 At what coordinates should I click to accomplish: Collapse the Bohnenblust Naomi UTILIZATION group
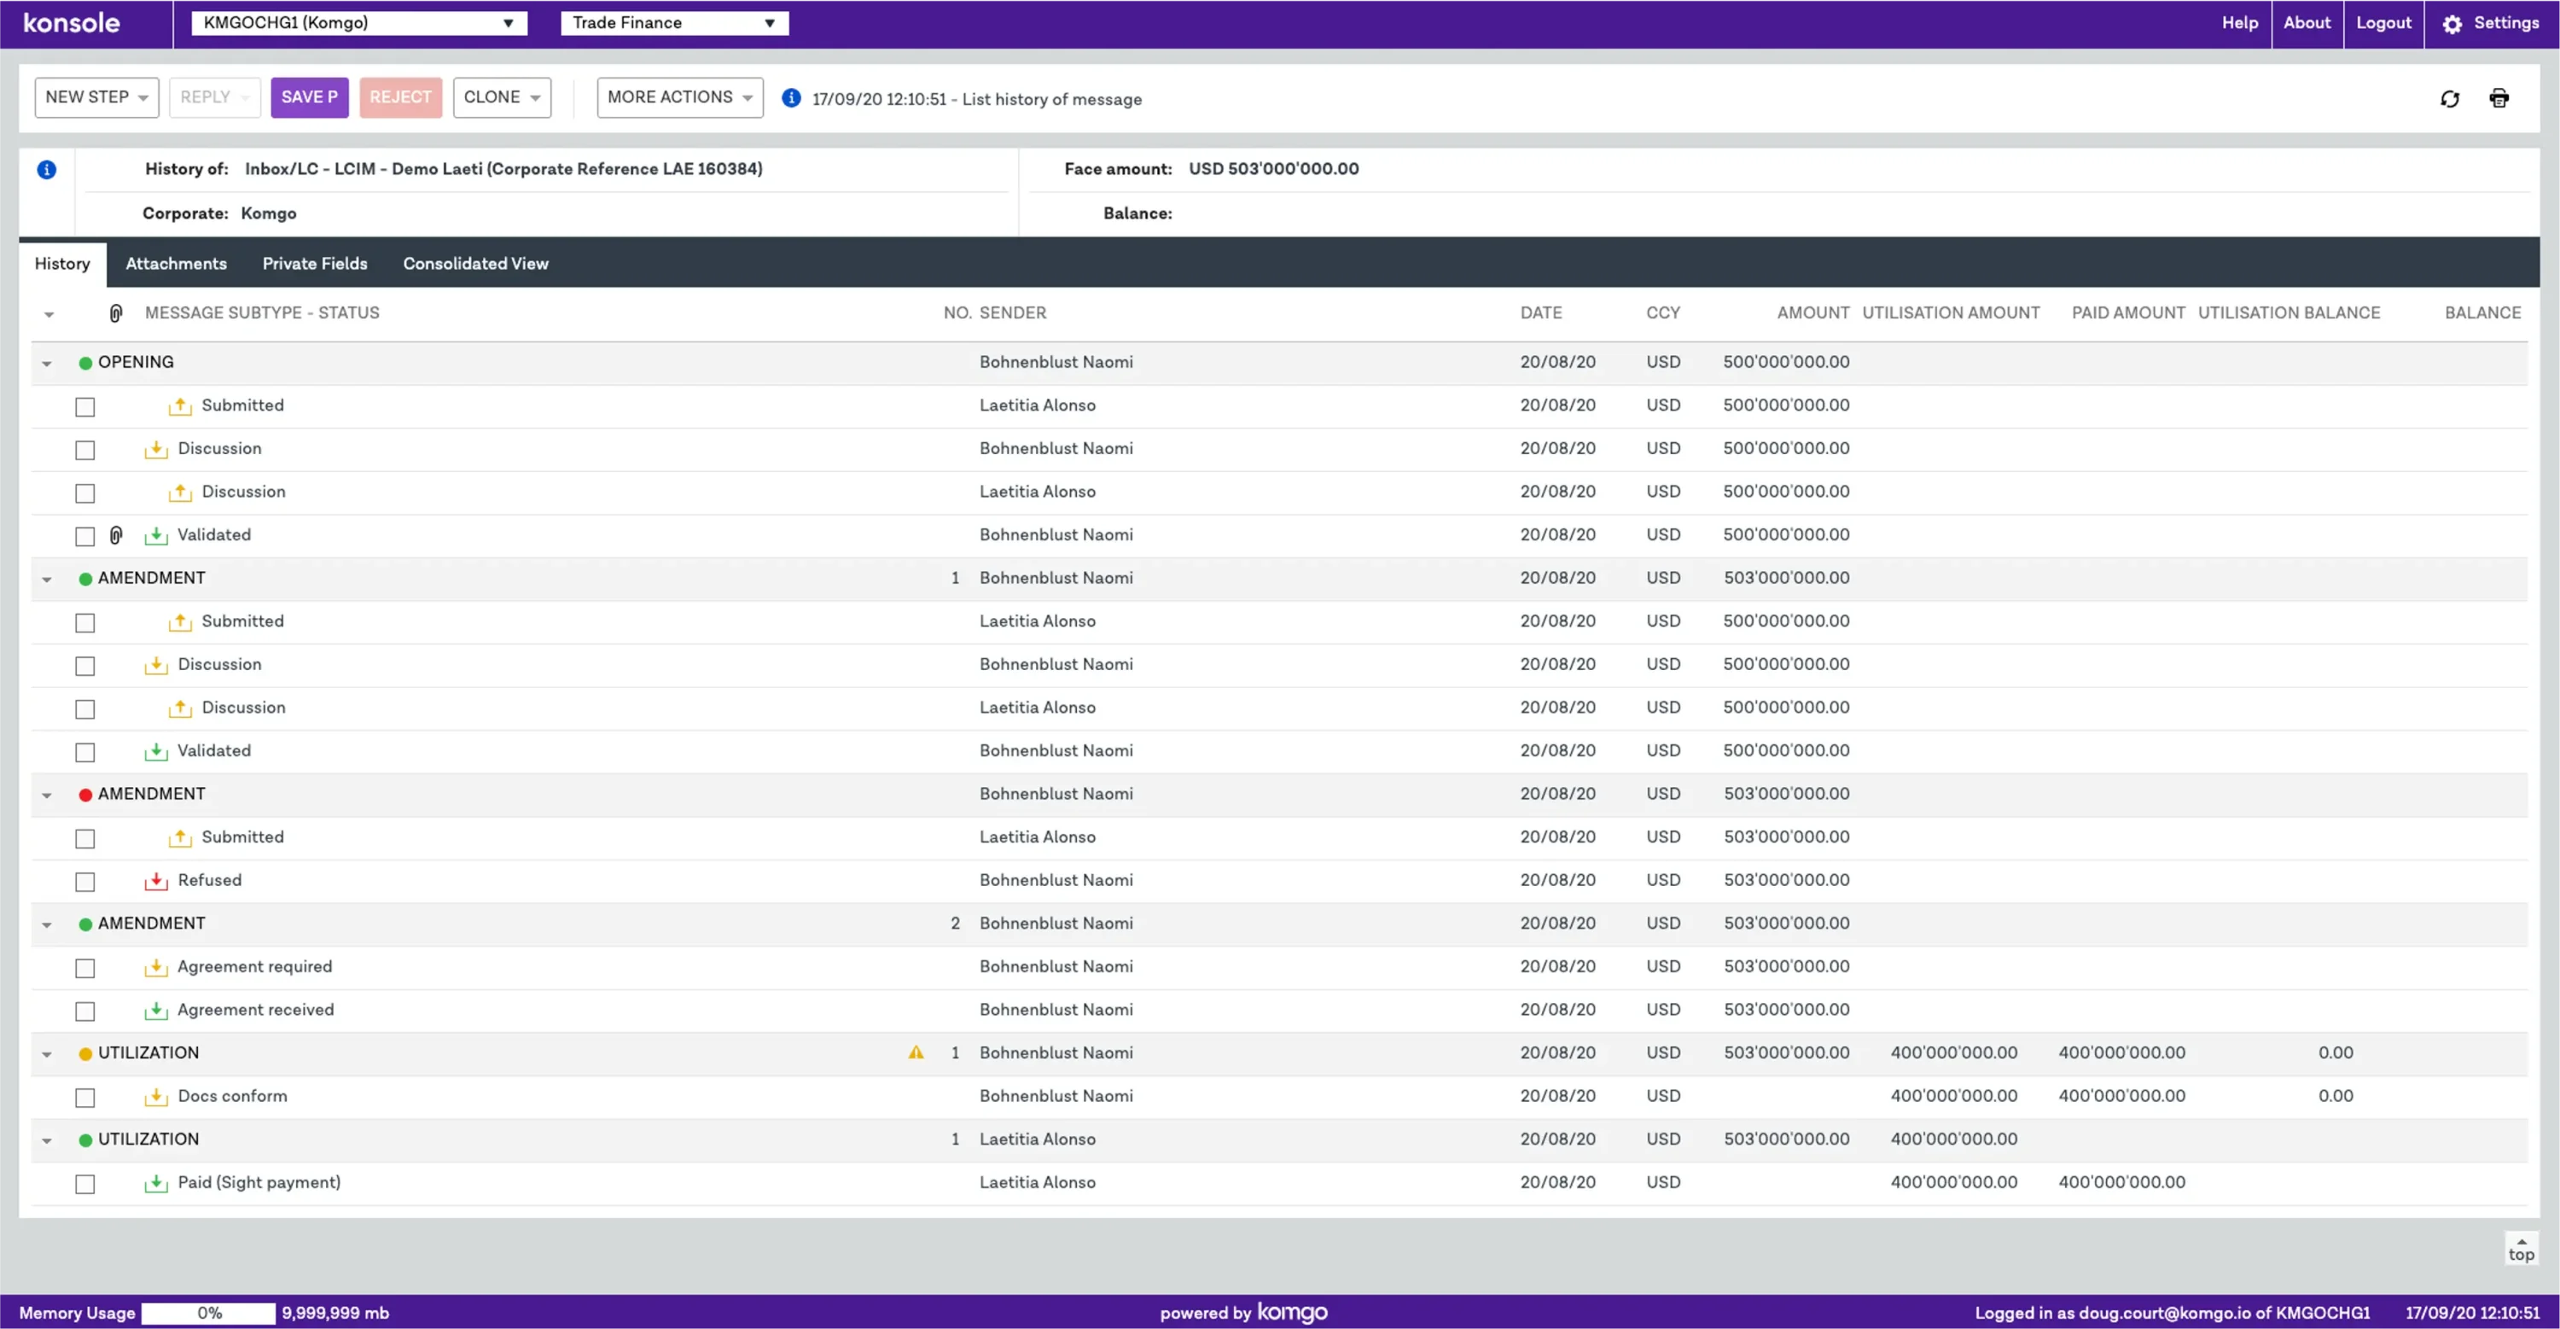(47, 1055)
